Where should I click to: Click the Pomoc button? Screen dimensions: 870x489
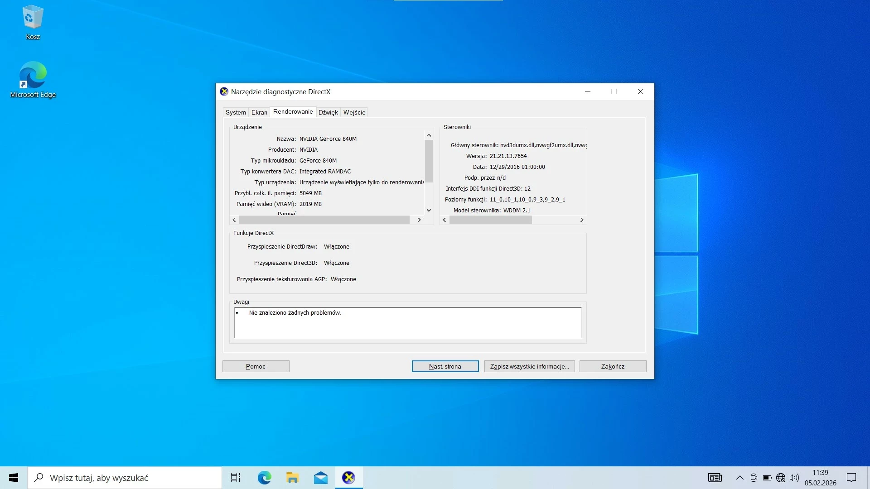[256, 366]
